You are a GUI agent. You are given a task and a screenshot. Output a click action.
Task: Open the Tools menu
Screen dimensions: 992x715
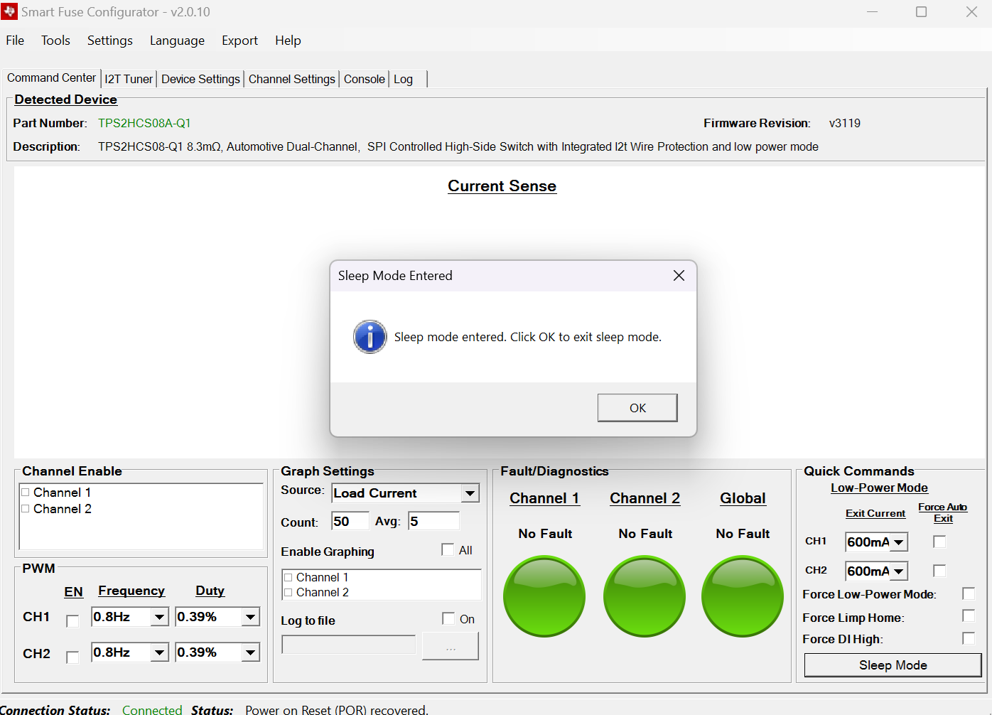pyautogui.click(x=55, y=41)
